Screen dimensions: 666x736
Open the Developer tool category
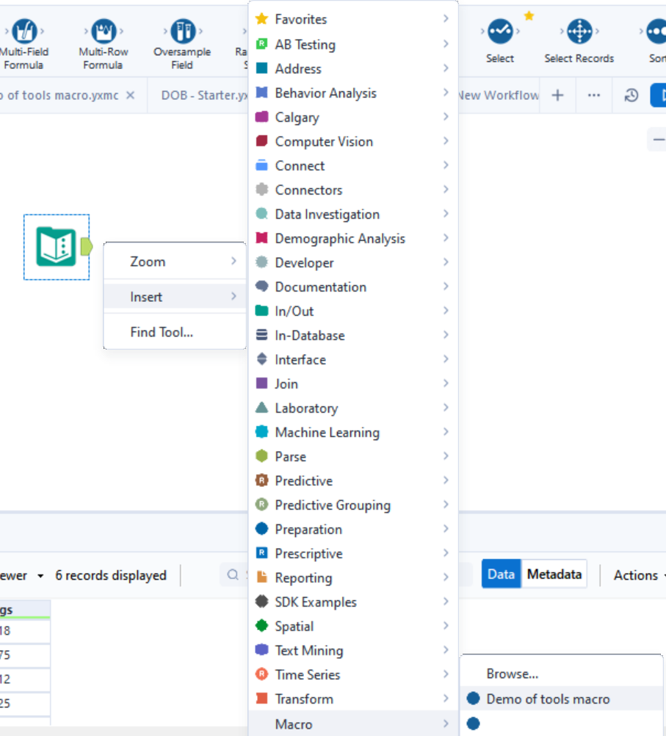(x=353, y=262)
